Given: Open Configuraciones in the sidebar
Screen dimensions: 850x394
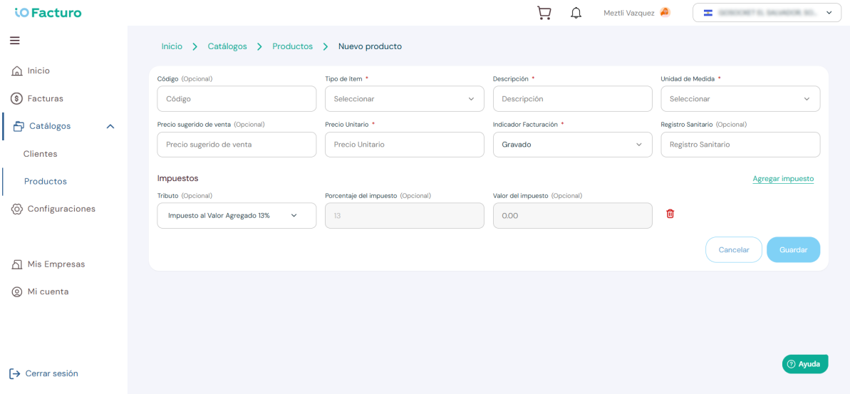Looking at the screenshot, I should tap(62, 209).
